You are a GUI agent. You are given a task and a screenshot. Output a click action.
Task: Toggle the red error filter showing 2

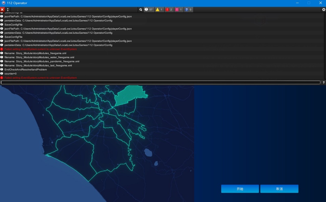(x=169, y=10)
